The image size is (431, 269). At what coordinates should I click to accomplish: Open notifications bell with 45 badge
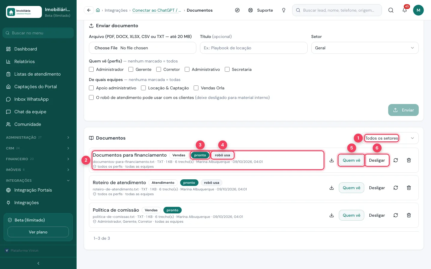(405, 10)
